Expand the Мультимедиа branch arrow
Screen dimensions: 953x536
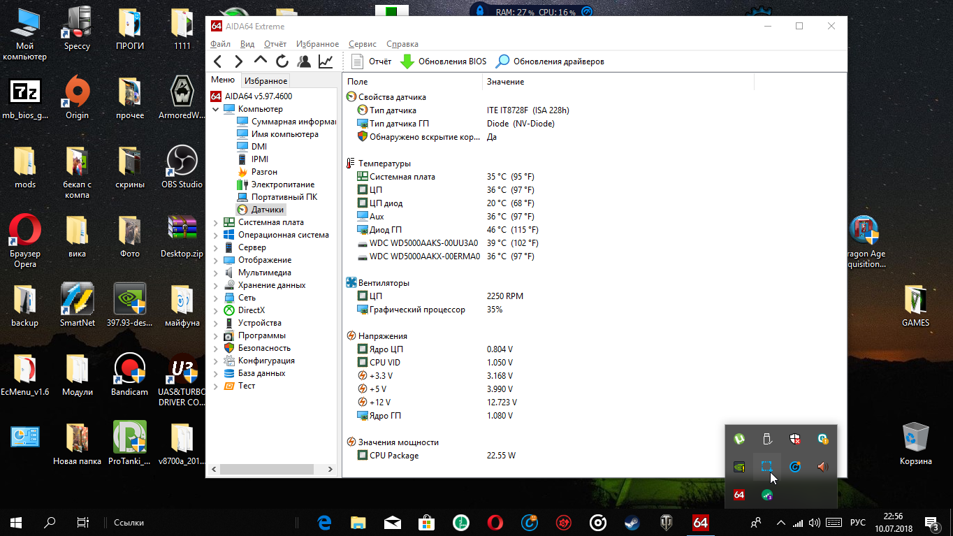pos(216,273)
